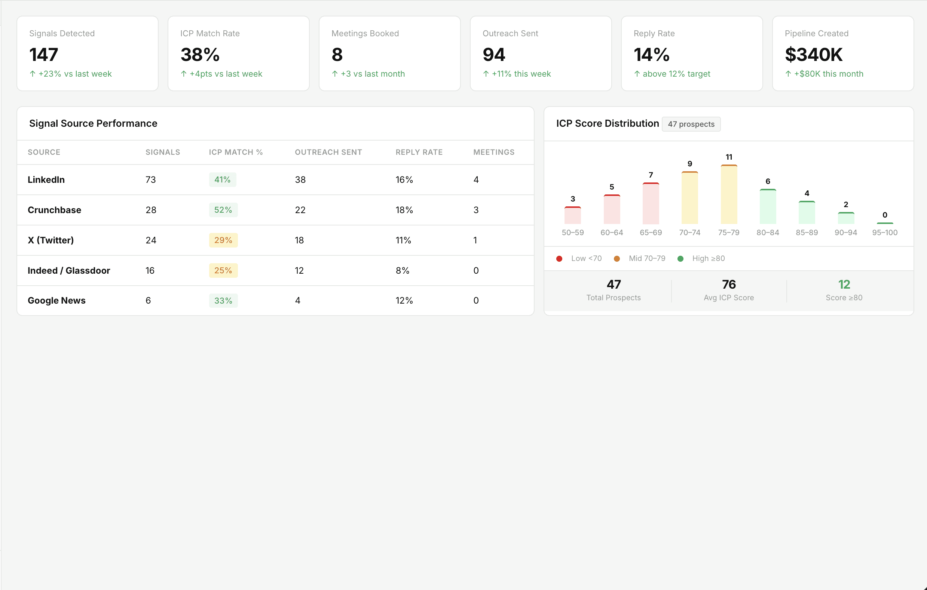Sort by the ICP MATCH % column header
This screenshot has width=927, height=590.
tap(236, 152)
